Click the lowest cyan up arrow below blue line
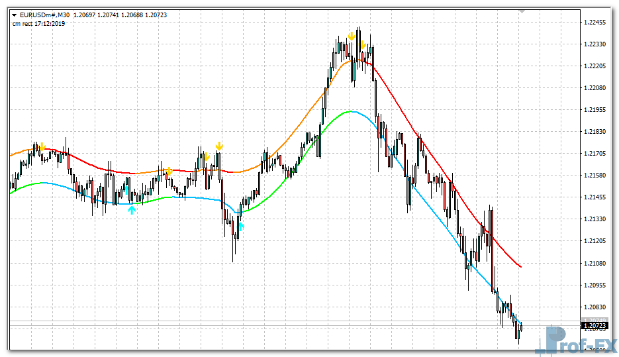 132,210
